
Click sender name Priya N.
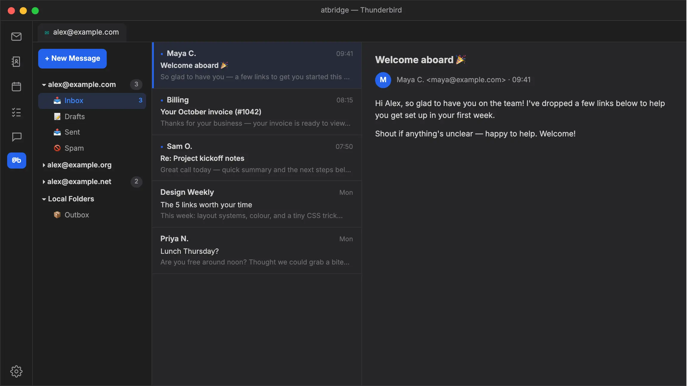pos(174,239)
